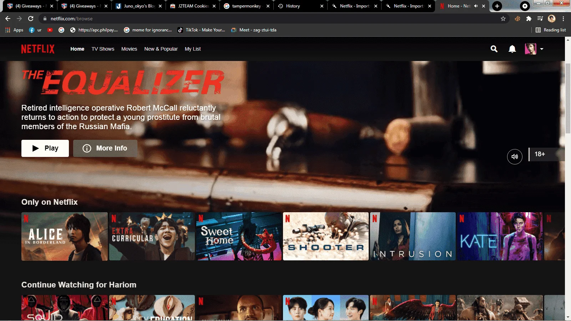This screenshot has height=321, width=571.
Task: View site info lock icon
Action: tap(45, 19)
